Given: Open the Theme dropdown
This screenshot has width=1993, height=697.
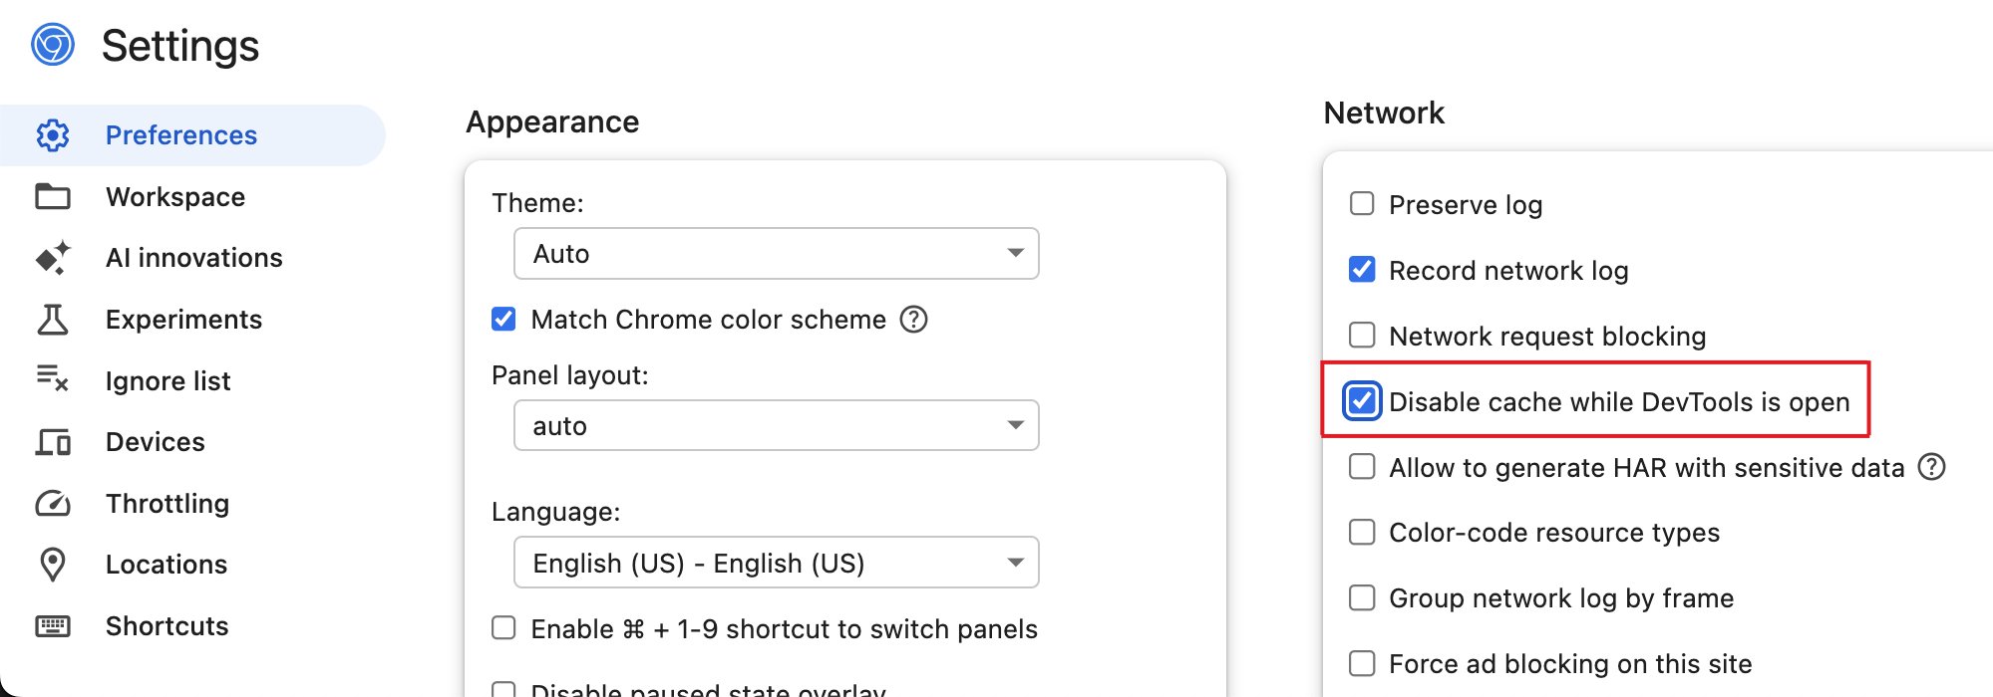Looking at the screenshot, I should pos(776,254).
